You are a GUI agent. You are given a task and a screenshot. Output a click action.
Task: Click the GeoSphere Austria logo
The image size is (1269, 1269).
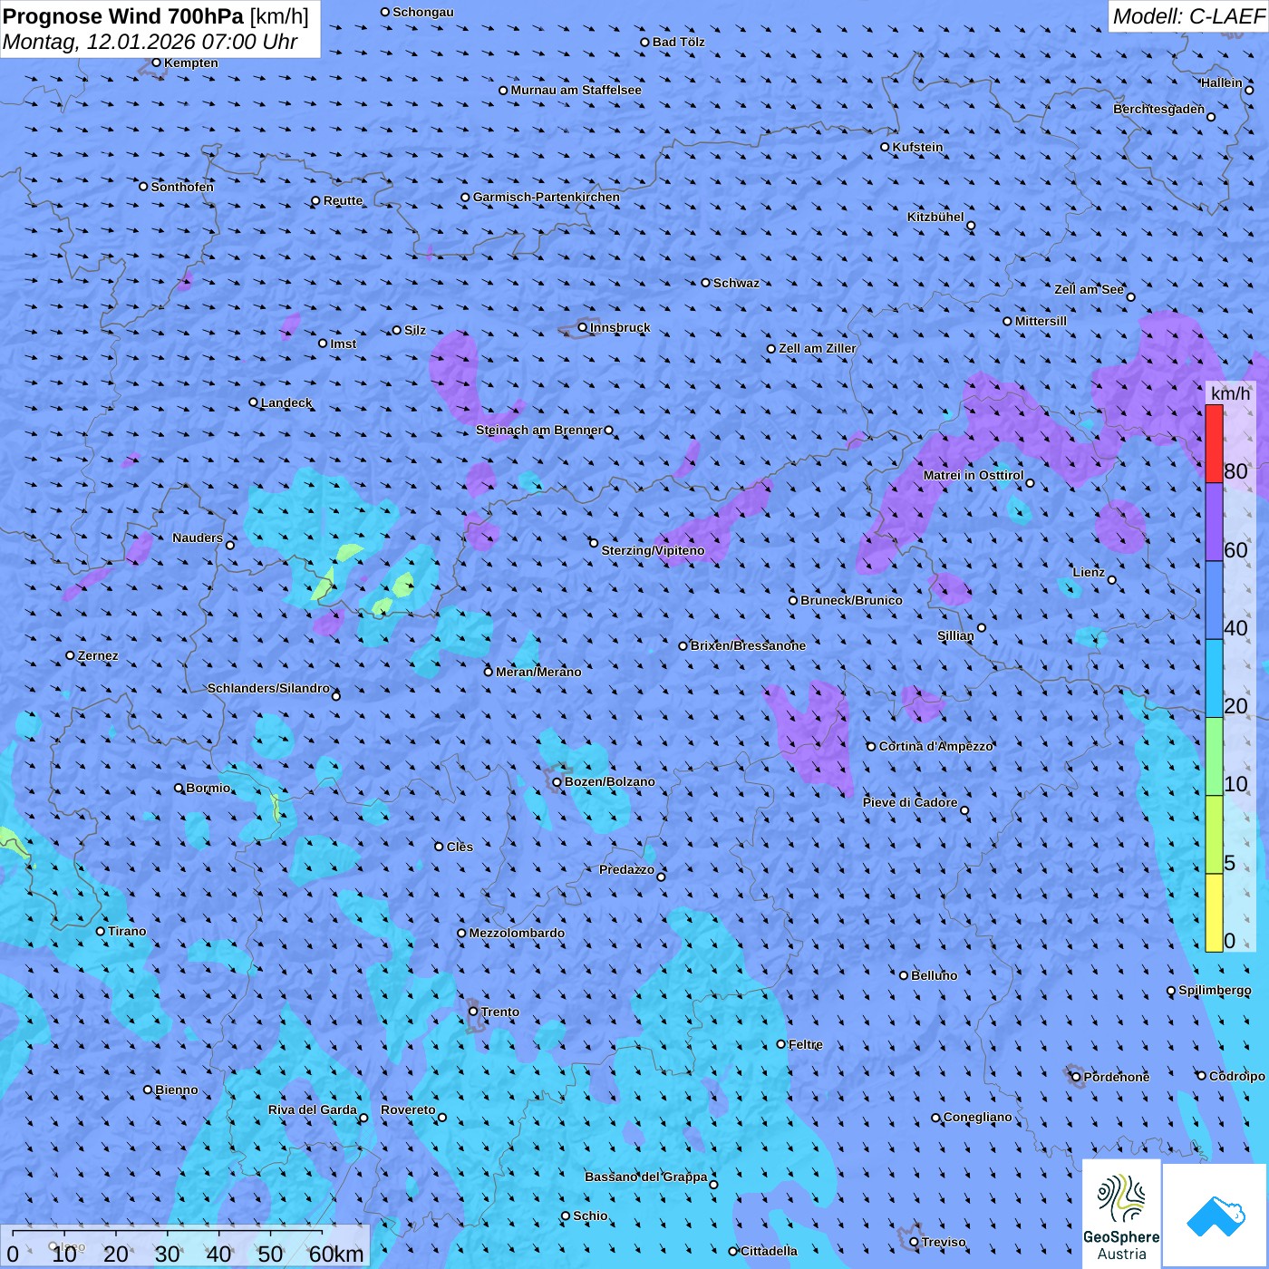[x=1121, y=1215]
